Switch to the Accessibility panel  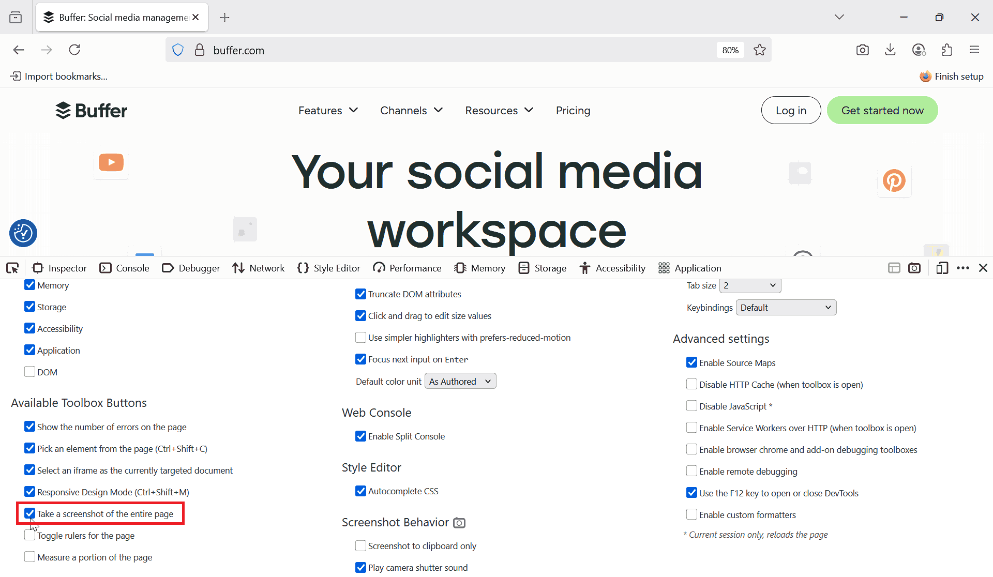tap(612, 268)
